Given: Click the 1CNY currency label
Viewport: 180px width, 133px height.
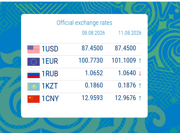Looking at the screenshot, I should coord(50,99).
